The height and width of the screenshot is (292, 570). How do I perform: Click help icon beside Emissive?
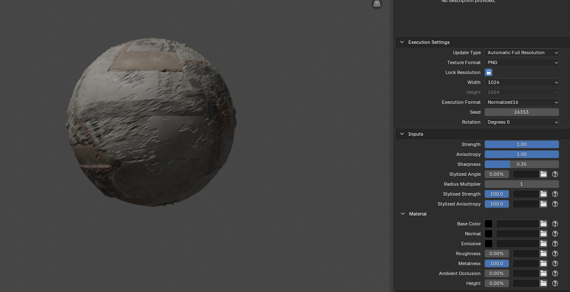click(x=555, y=244)
